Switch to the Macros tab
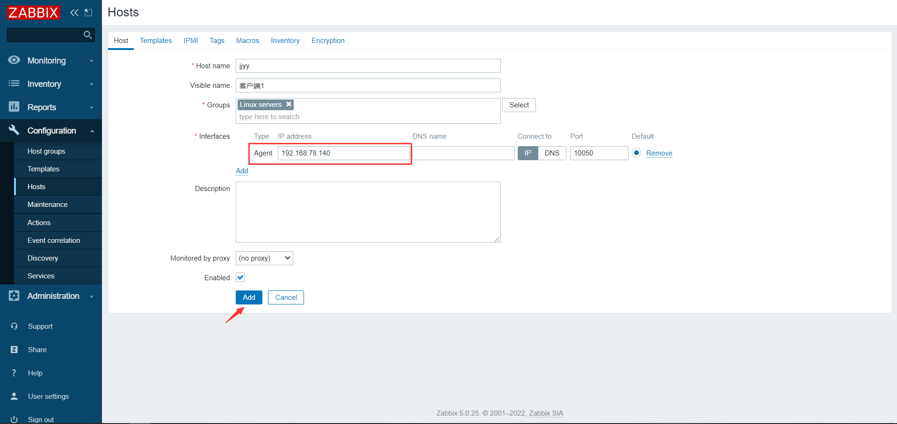Image resolution: width=897 pixels, height=424 pixels. [247, 41]
